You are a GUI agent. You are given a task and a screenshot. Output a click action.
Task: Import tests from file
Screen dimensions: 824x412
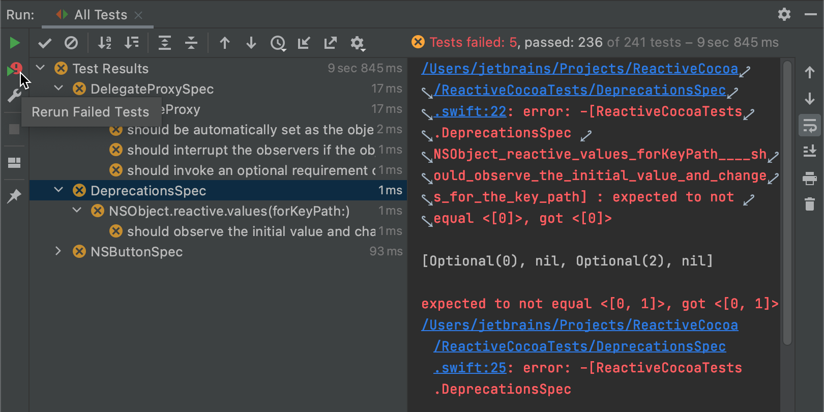coord(304,43)
